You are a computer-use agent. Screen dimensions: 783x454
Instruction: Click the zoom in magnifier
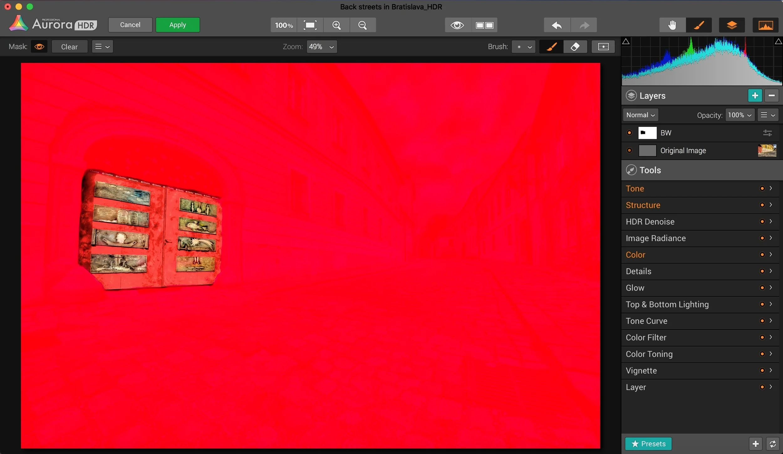[336, 25]
